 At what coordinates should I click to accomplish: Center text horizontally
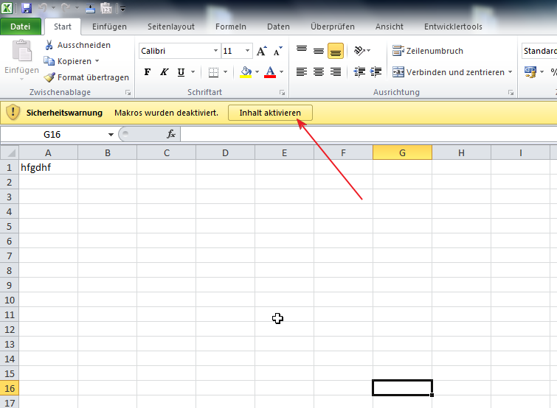(x=318, y=72)
